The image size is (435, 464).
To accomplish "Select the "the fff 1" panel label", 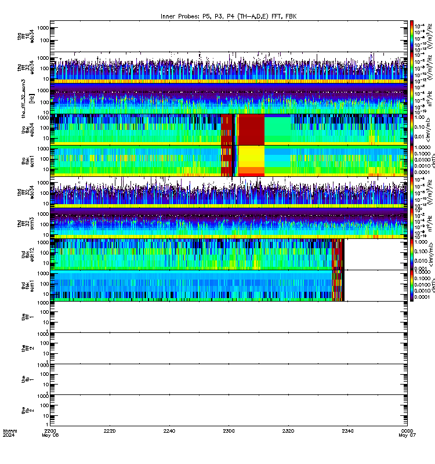I will [x=27, y=317].
